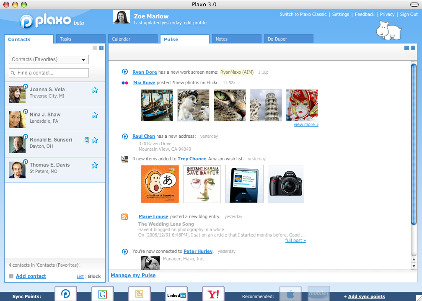Image resolution: width=422 pixels, height=301 pixels.
Task: Switch contacts to Block view
Action: click(x=94, y=276)
